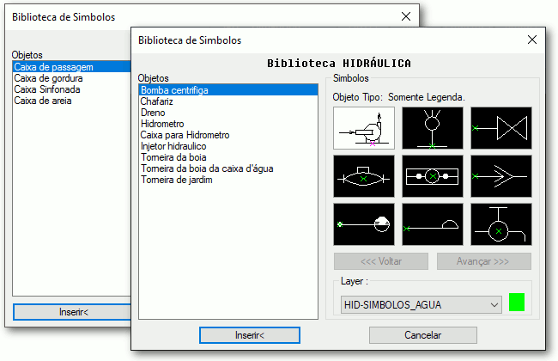Viewport: 558px width, 361px height.
Task: Open the HID-SIMBOLOS_AGUA layer dropdown
Action: click(422, 304)
